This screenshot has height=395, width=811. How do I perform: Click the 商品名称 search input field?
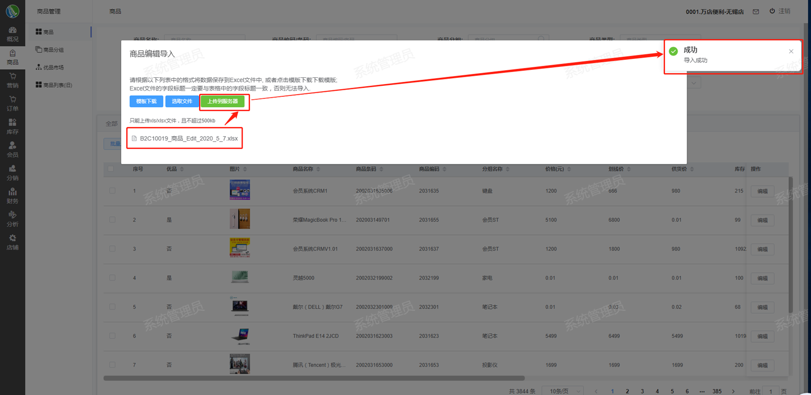pos(205,39)
